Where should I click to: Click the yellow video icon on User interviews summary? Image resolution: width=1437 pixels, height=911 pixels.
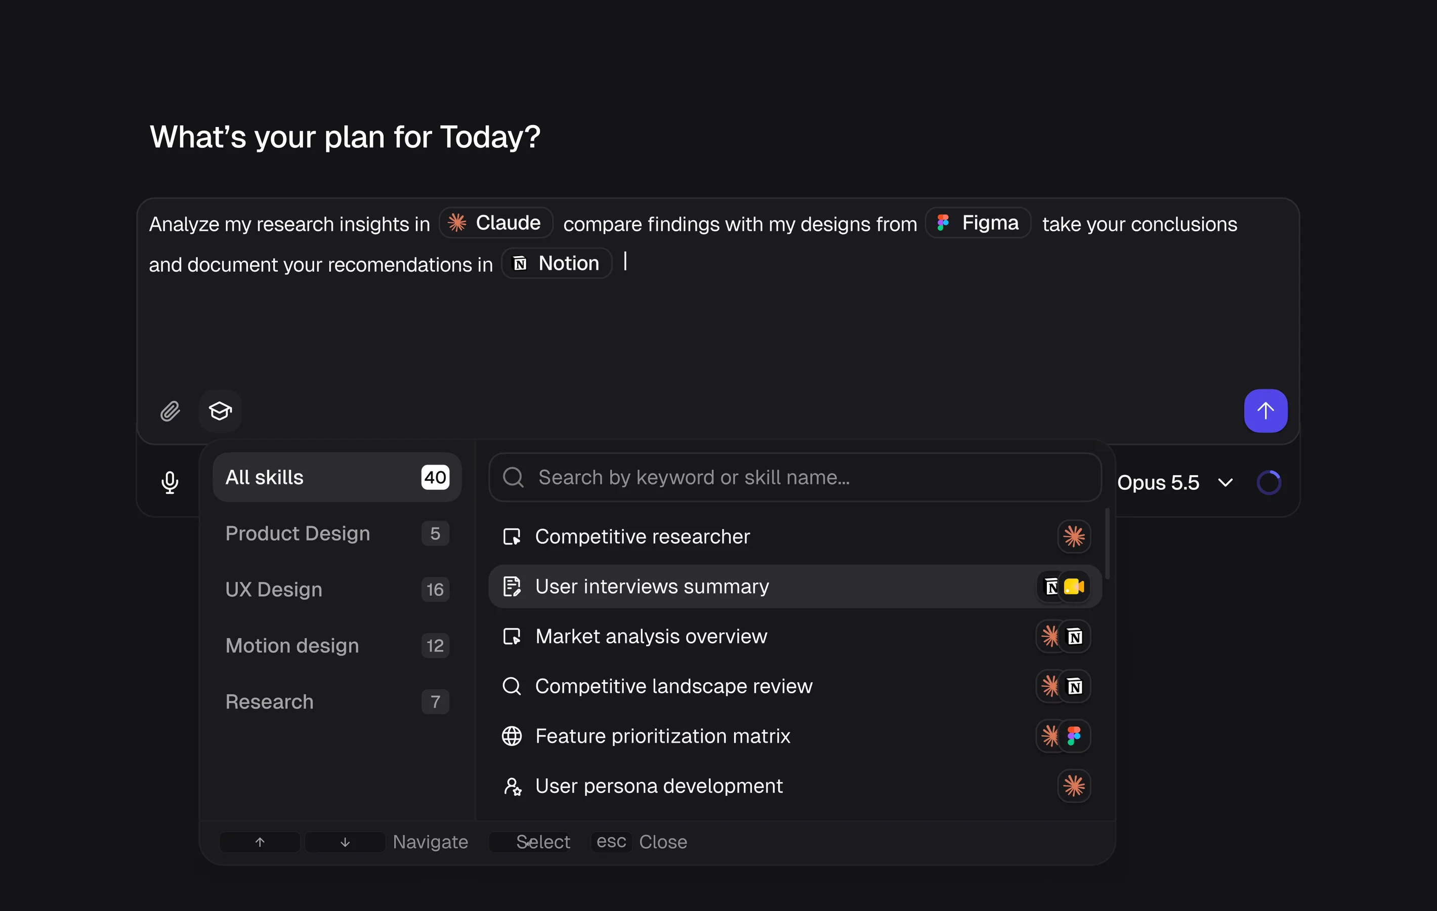[1074, 586]
